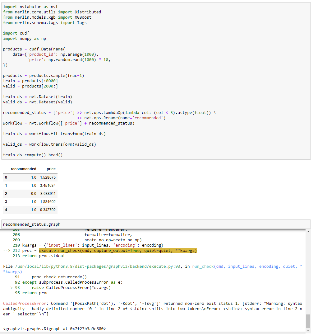
Task: Click the train_ds.compute().head() call
Action: 33,155
